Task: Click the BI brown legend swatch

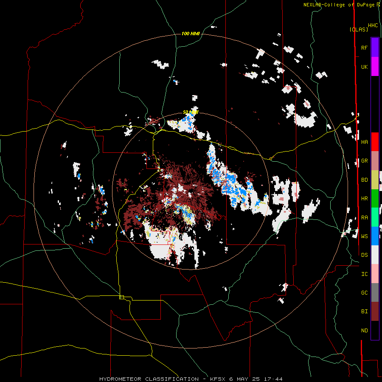Action: tap(375, 312)
